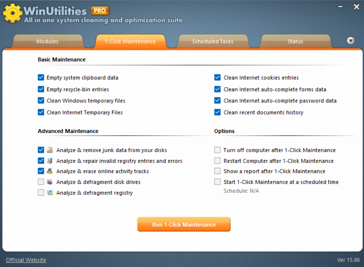Open the round dropdown arrow menu
The image size is (364, 267).
pyautogui.click(x=351, y=41)
